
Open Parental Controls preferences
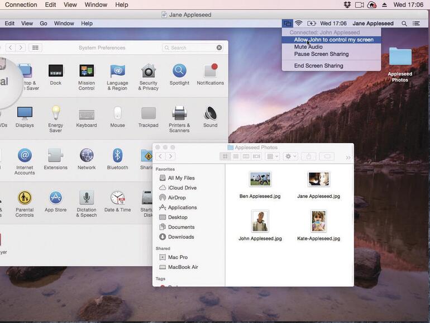tap(25, 198)
